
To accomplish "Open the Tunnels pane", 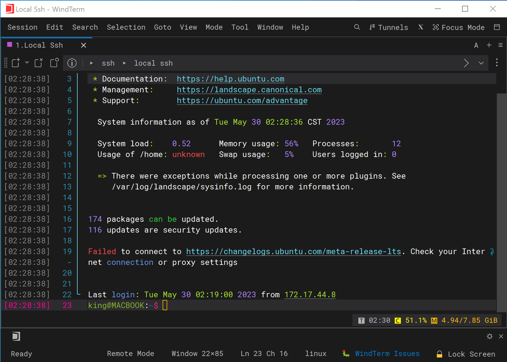I will pyautogui.click(x=389, y=27).
